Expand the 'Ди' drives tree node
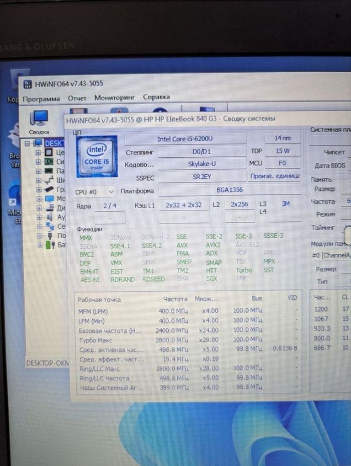The image size is (351, 466). tap(39, 208)
